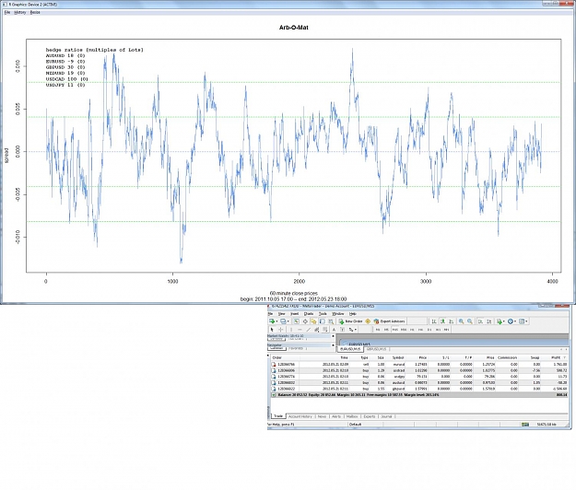Expand the new chart dropdown arrow
Image resolution: width=576 pixels, height=490 pixels.
click(276, 321)
